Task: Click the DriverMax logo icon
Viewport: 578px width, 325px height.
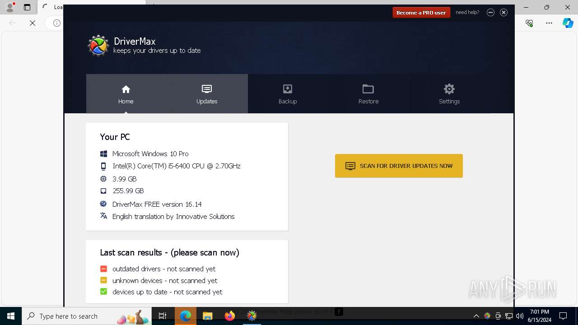Action: [x=98, y=46]
